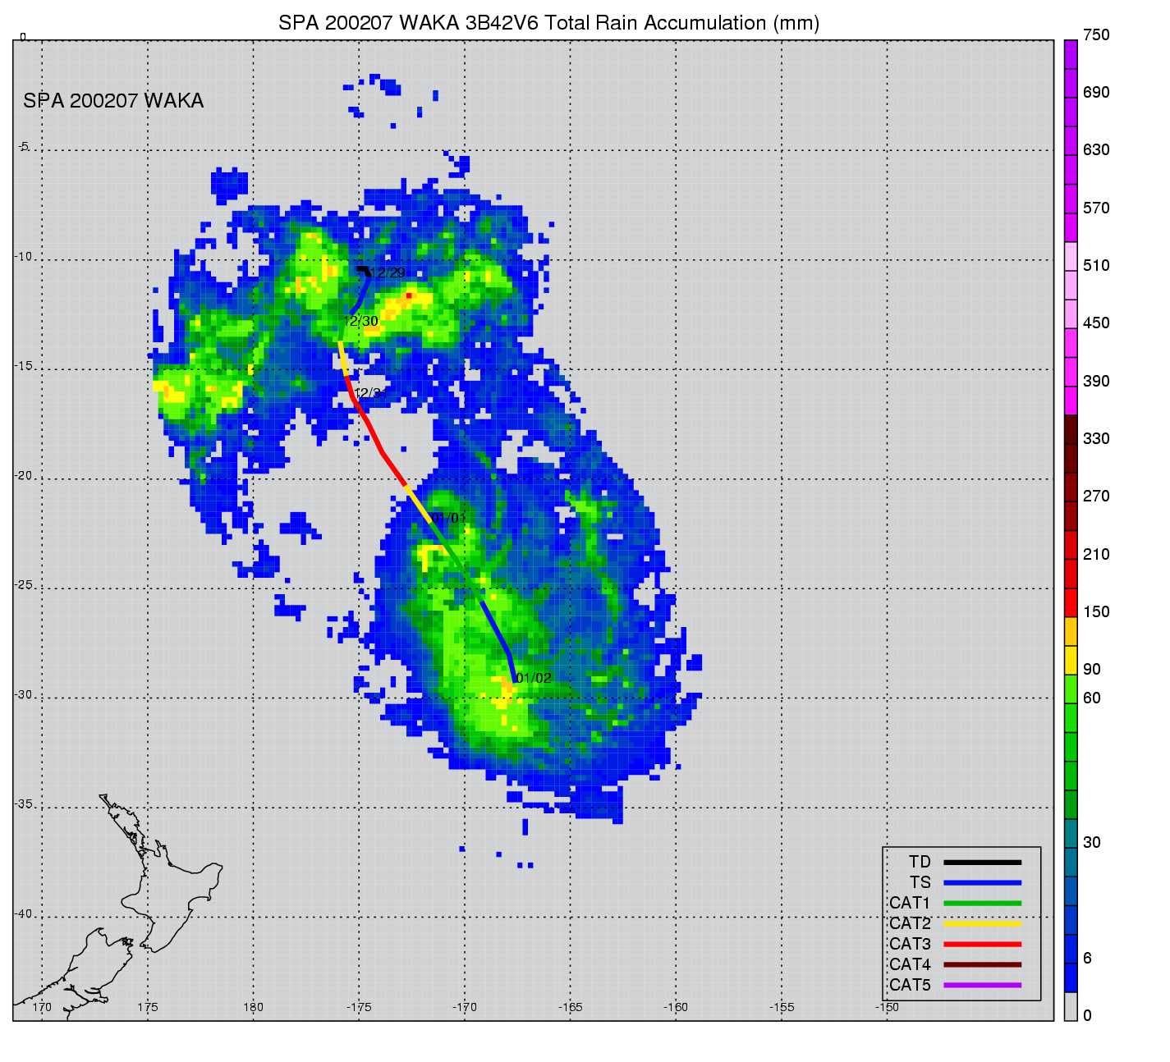Click the yellow 90 mm color bar segment

coord(1071,661)
